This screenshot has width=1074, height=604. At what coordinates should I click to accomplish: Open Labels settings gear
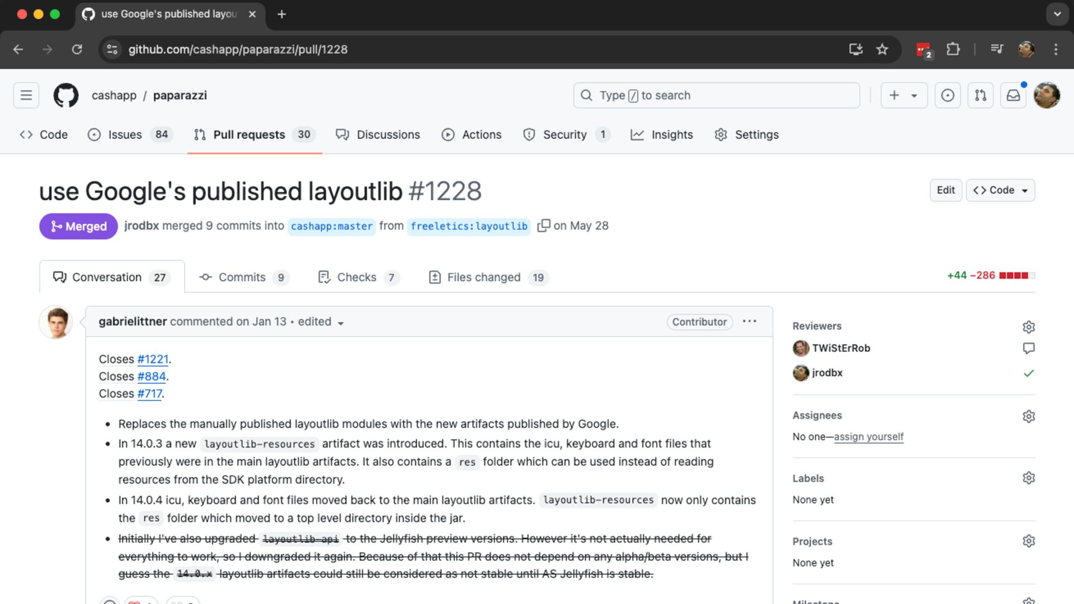click(x=1029, y=478)
